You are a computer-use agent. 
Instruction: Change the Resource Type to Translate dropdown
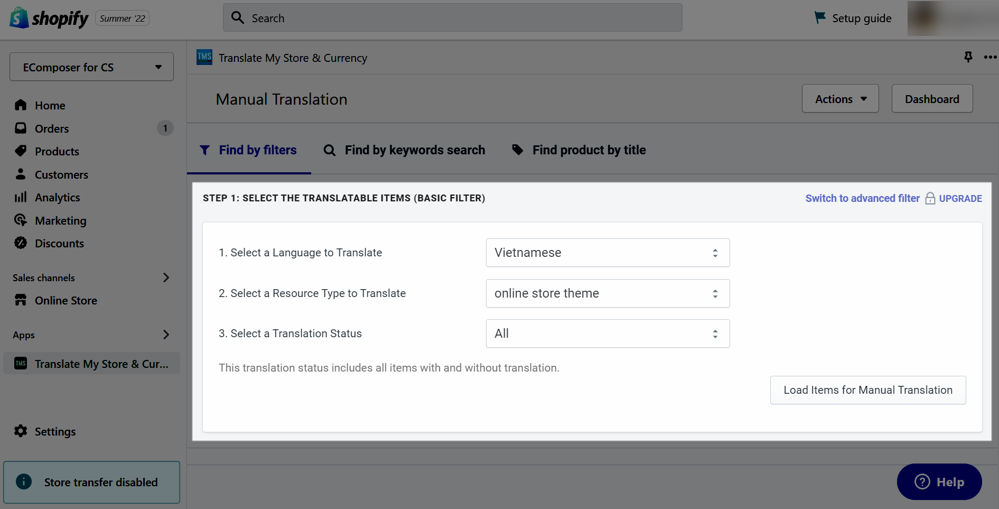pyautogui.click(x=607, y=293)
